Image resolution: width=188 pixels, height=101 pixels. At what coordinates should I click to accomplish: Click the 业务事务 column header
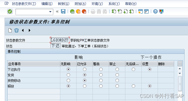coord(34,64)
